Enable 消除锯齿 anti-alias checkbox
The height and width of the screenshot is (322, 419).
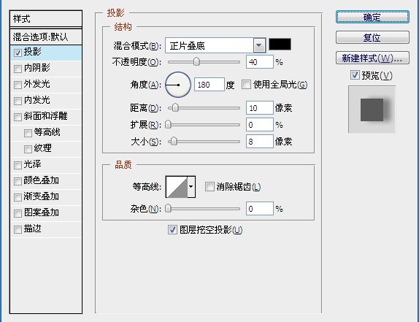click(x=209, y=186)
